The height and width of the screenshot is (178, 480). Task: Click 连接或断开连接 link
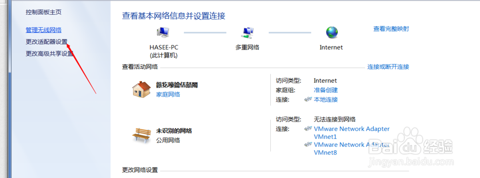click(x=388, y=67)
